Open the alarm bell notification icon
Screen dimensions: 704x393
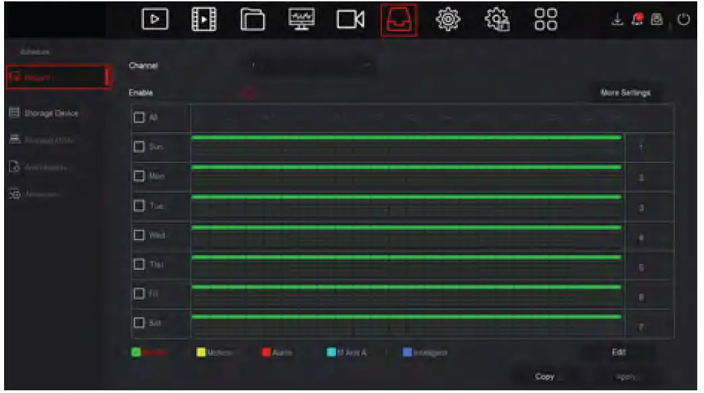[x=637, y=19]
